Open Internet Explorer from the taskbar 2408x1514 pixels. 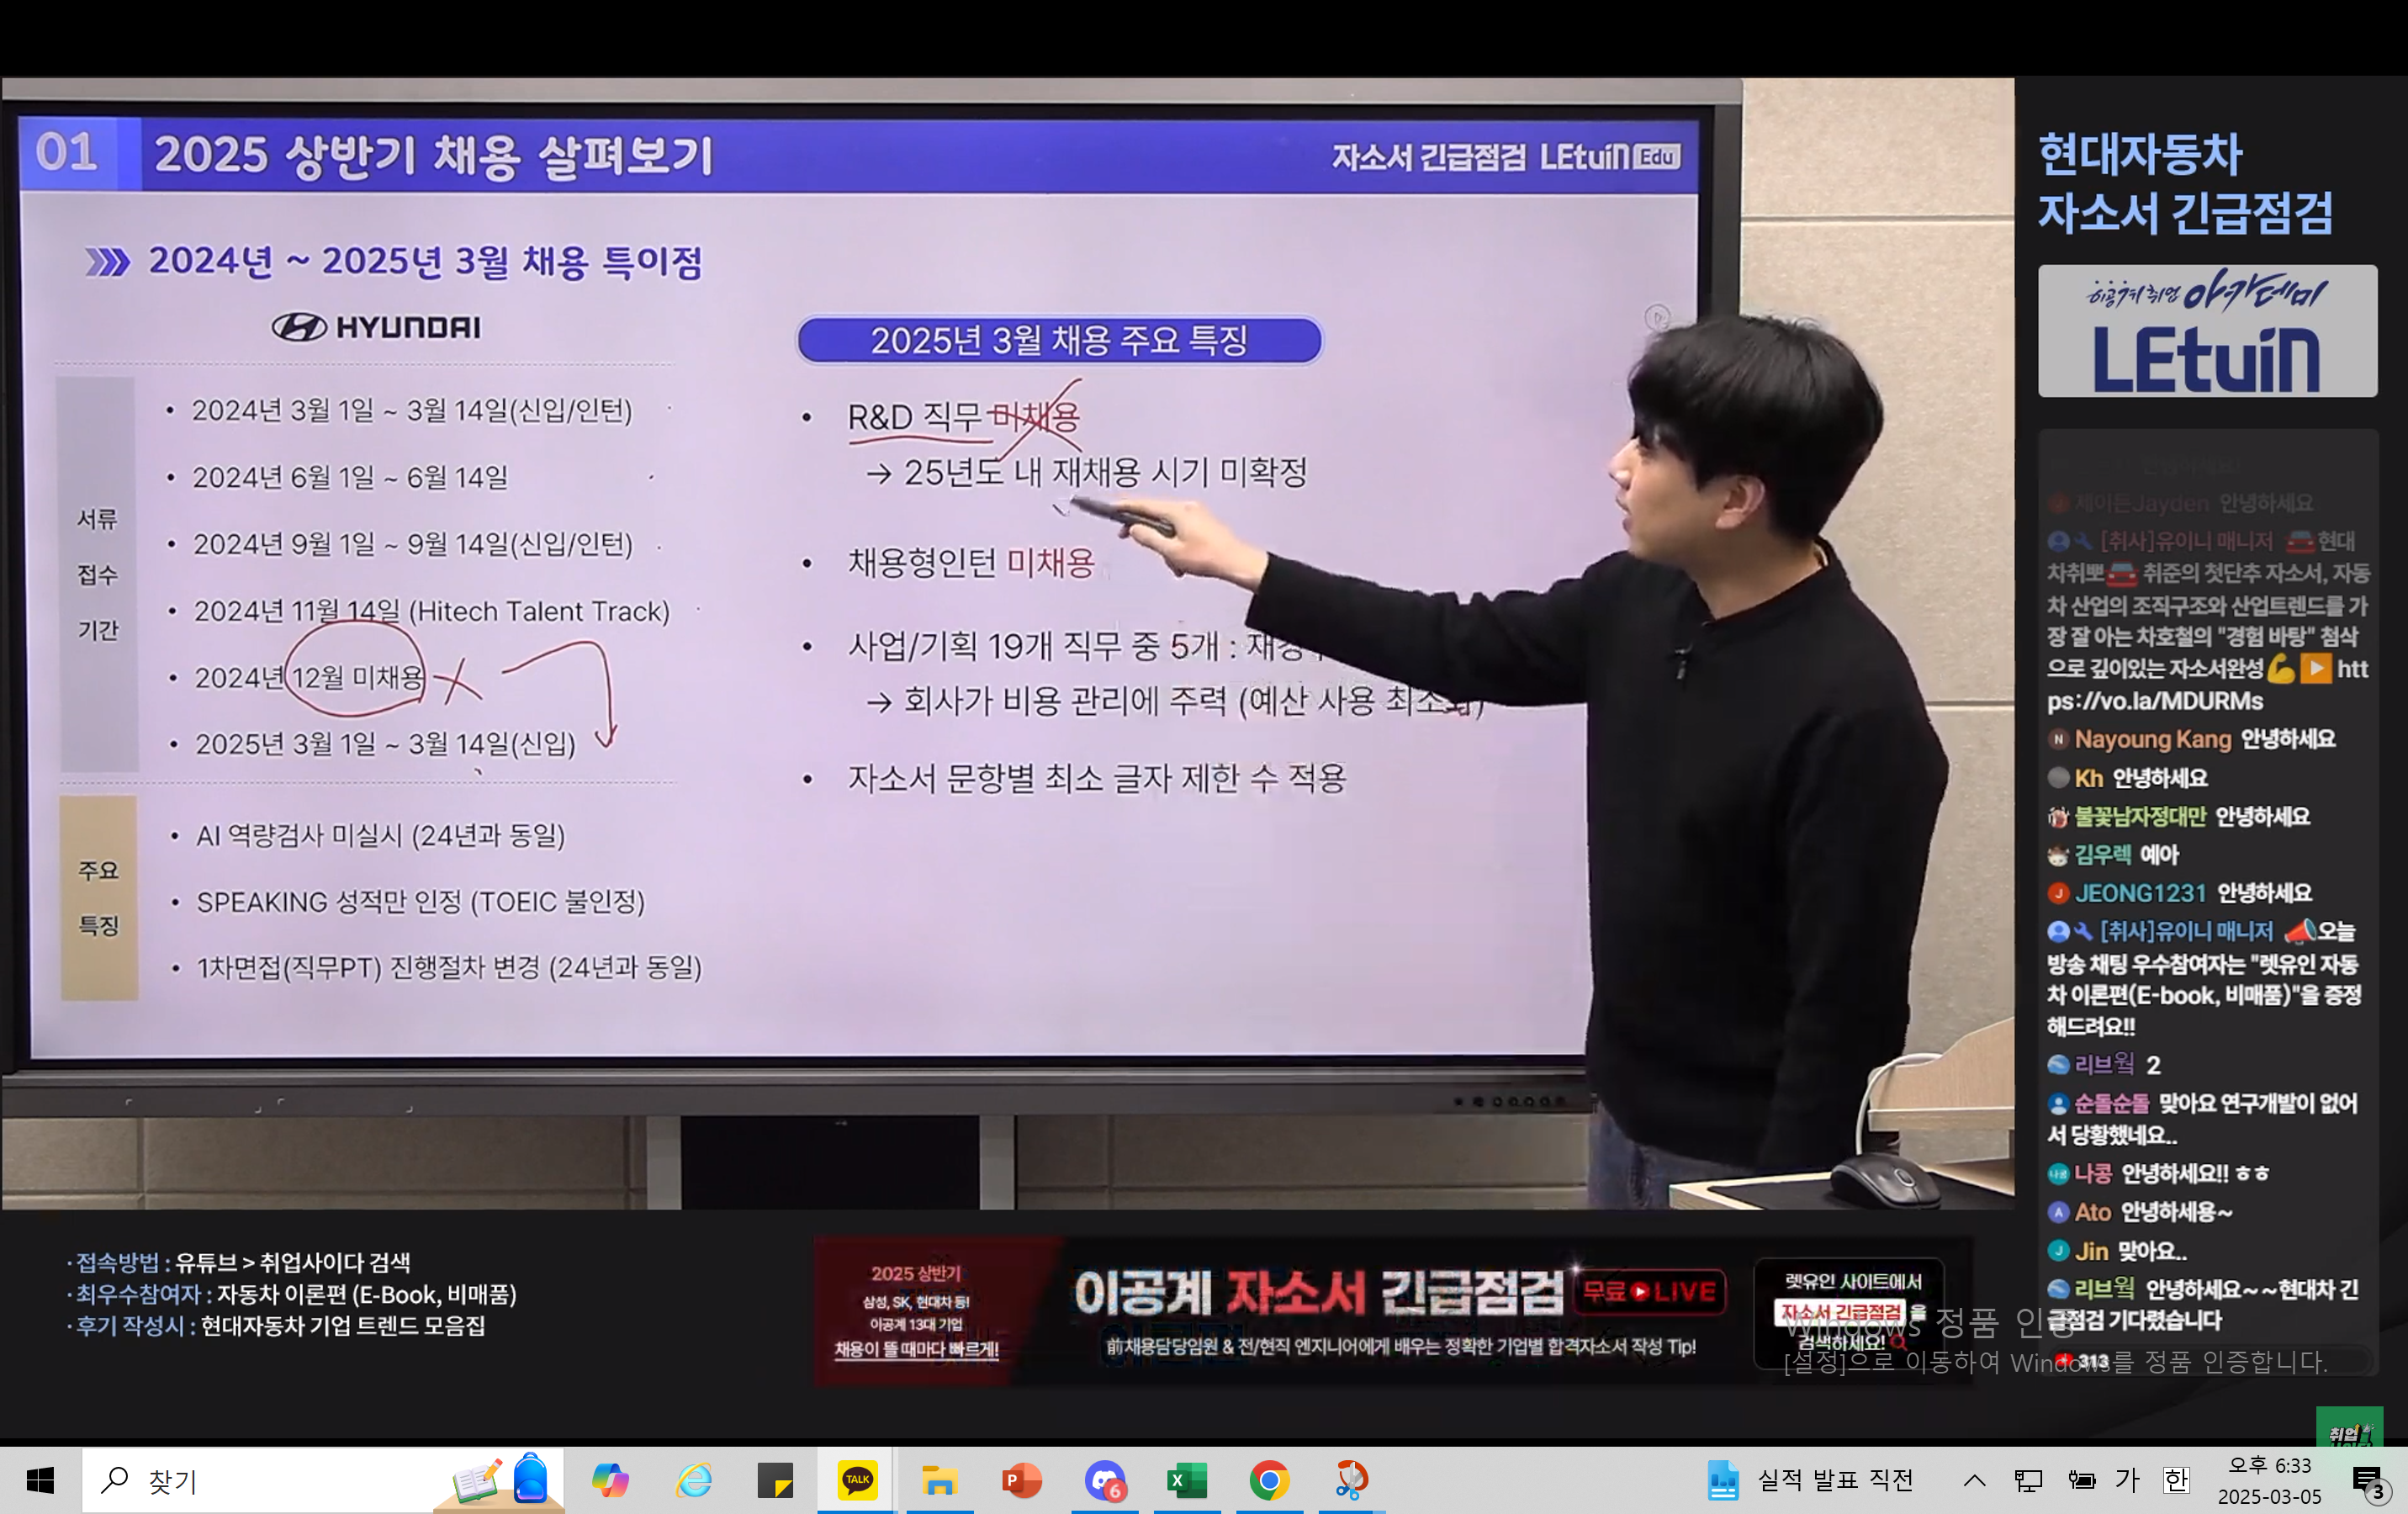pyautogui.click(x=693, y=1480)
